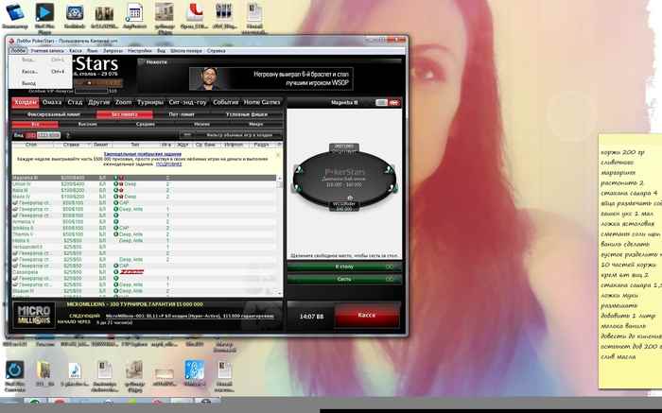Open the red Касса button at bottom right
Screen dimensions: 662x413
tap(367, 315)
